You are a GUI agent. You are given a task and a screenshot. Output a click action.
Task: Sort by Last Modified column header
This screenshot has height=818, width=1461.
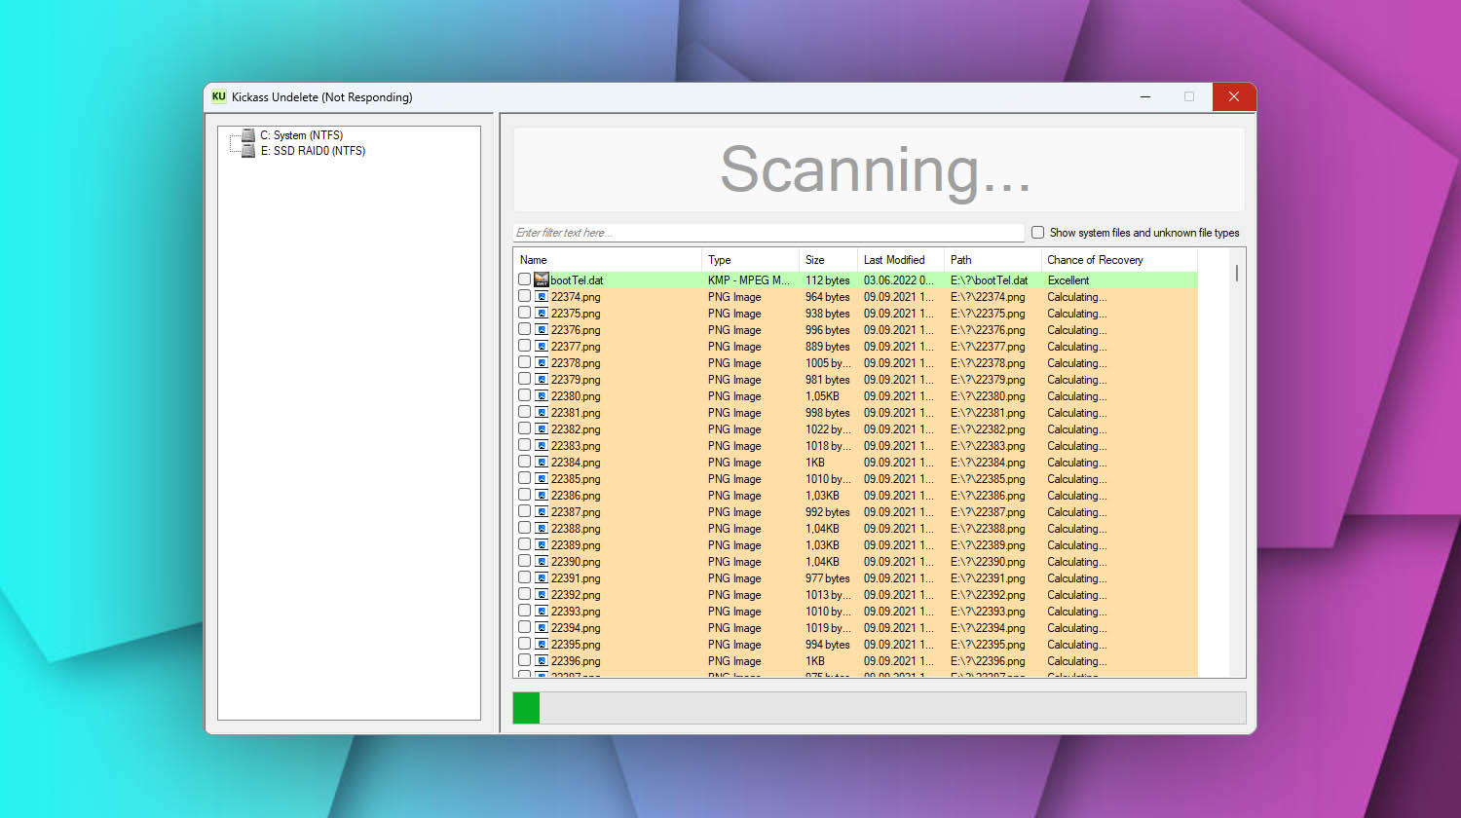(x=901, y=260)
